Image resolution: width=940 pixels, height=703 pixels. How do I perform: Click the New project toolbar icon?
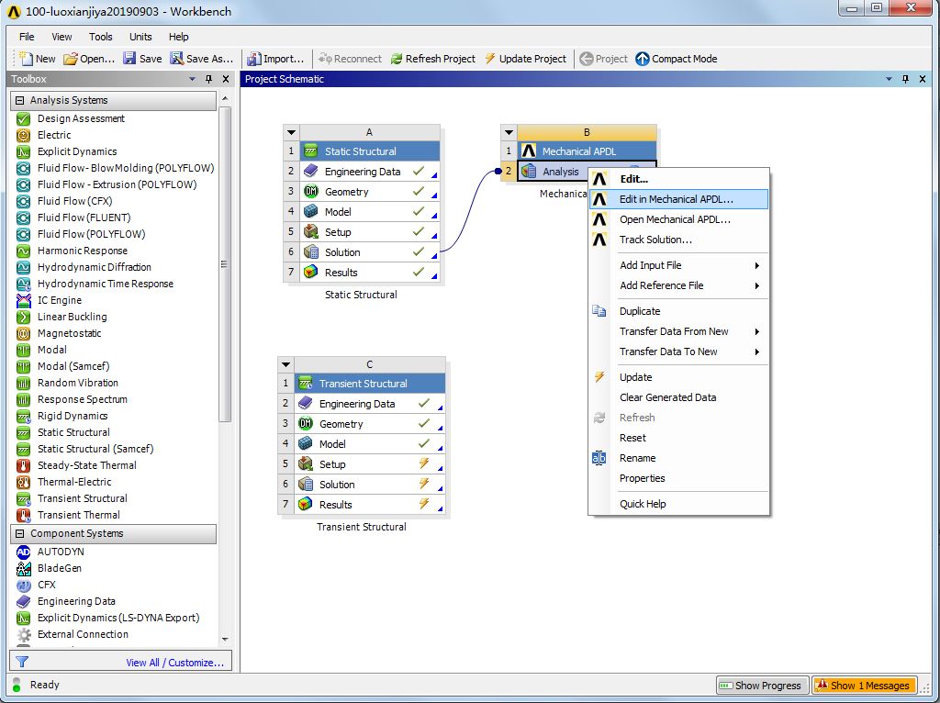[25, 58]
